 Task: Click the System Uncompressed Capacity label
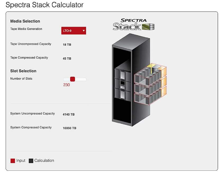pyautogui.click(x=32, y=114)
